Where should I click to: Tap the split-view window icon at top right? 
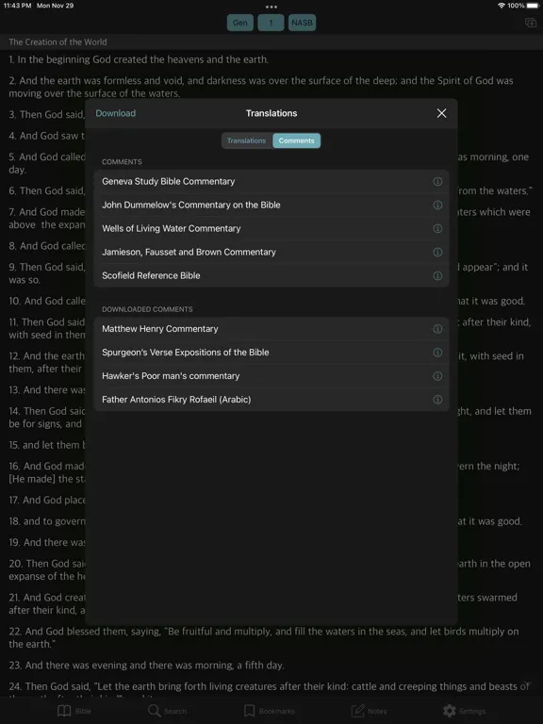pos(531,23)
